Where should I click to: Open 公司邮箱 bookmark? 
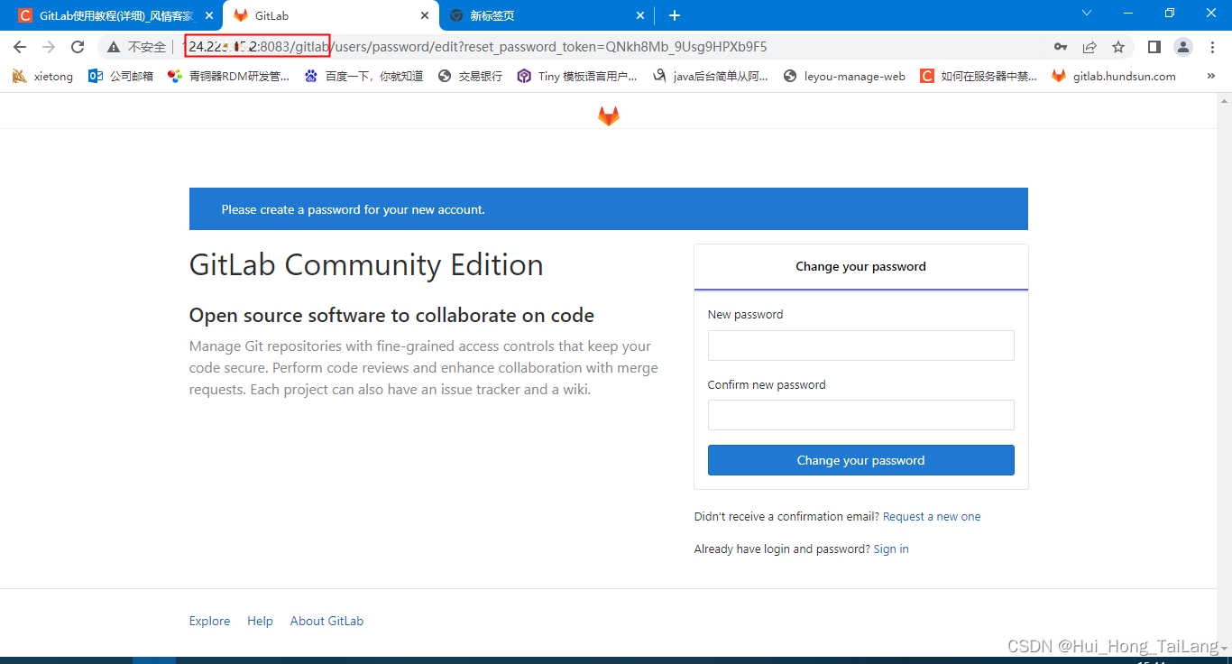(x=120, y=77)
